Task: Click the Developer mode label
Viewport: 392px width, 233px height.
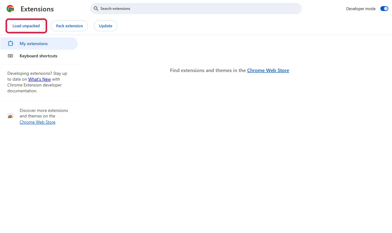Action: click(x=361, y=9)
